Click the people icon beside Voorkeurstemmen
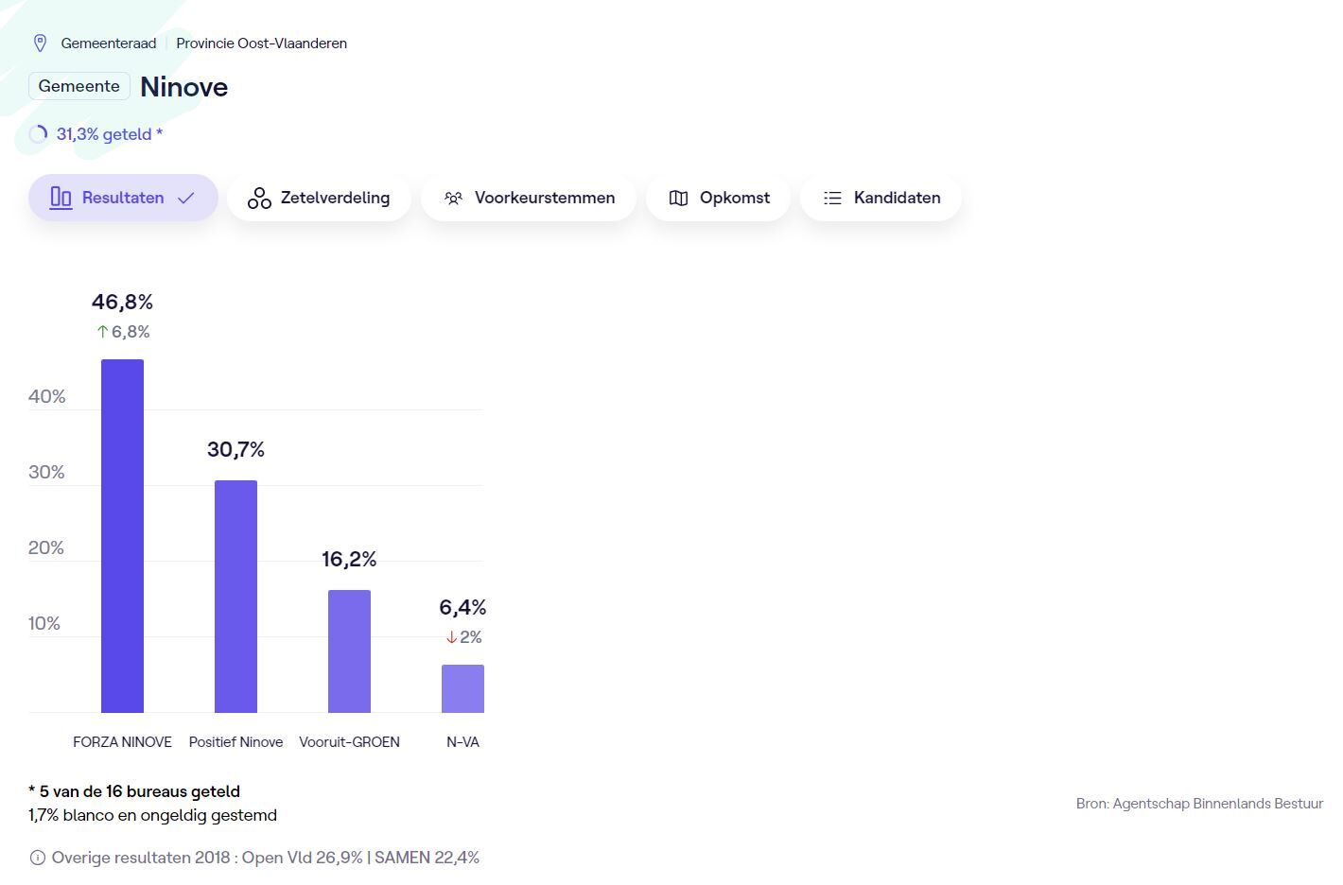 coord(454,198)
